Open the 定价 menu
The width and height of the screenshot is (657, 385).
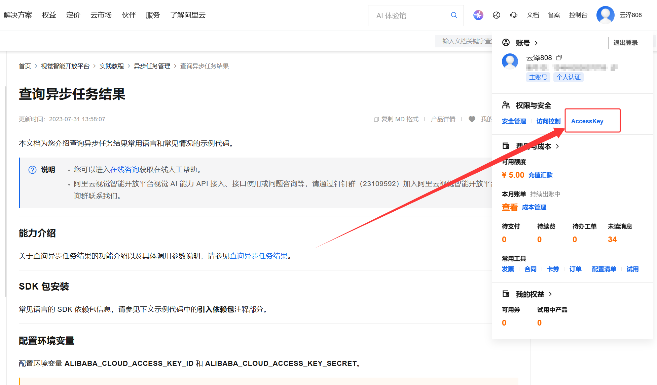[73, 15]
